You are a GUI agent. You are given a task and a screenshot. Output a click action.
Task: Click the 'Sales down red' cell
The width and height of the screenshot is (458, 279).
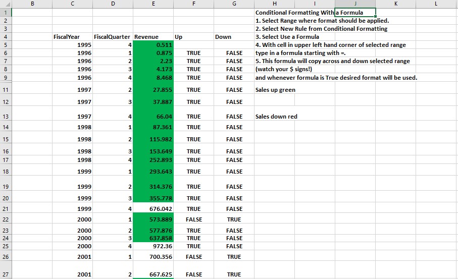276,117
